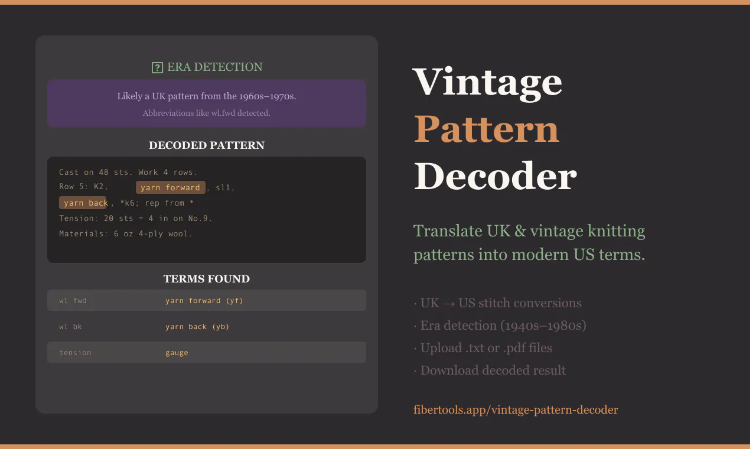Select the 'wl bk' term cell
Viewport: 756px width, 455px height.
pyautogui.click(x=70, y=326)
